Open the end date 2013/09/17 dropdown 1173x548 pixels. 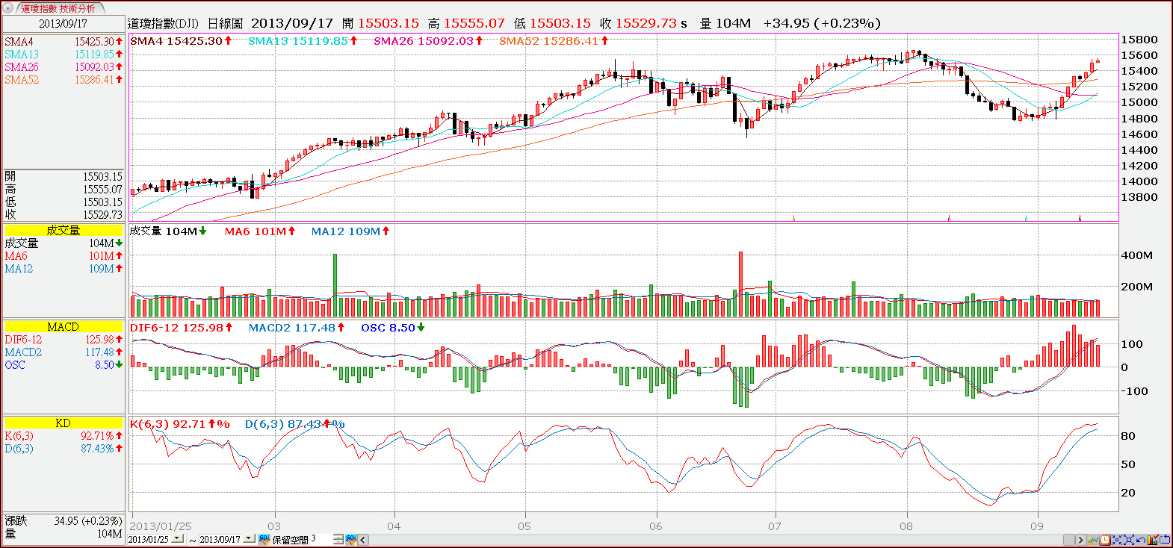[x=249, y=538]
